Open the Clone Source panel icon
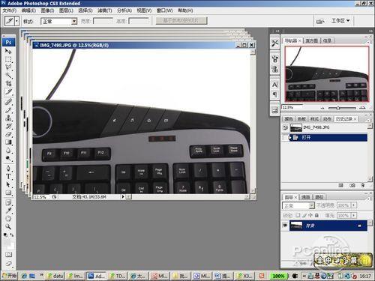 pos(274,69)
